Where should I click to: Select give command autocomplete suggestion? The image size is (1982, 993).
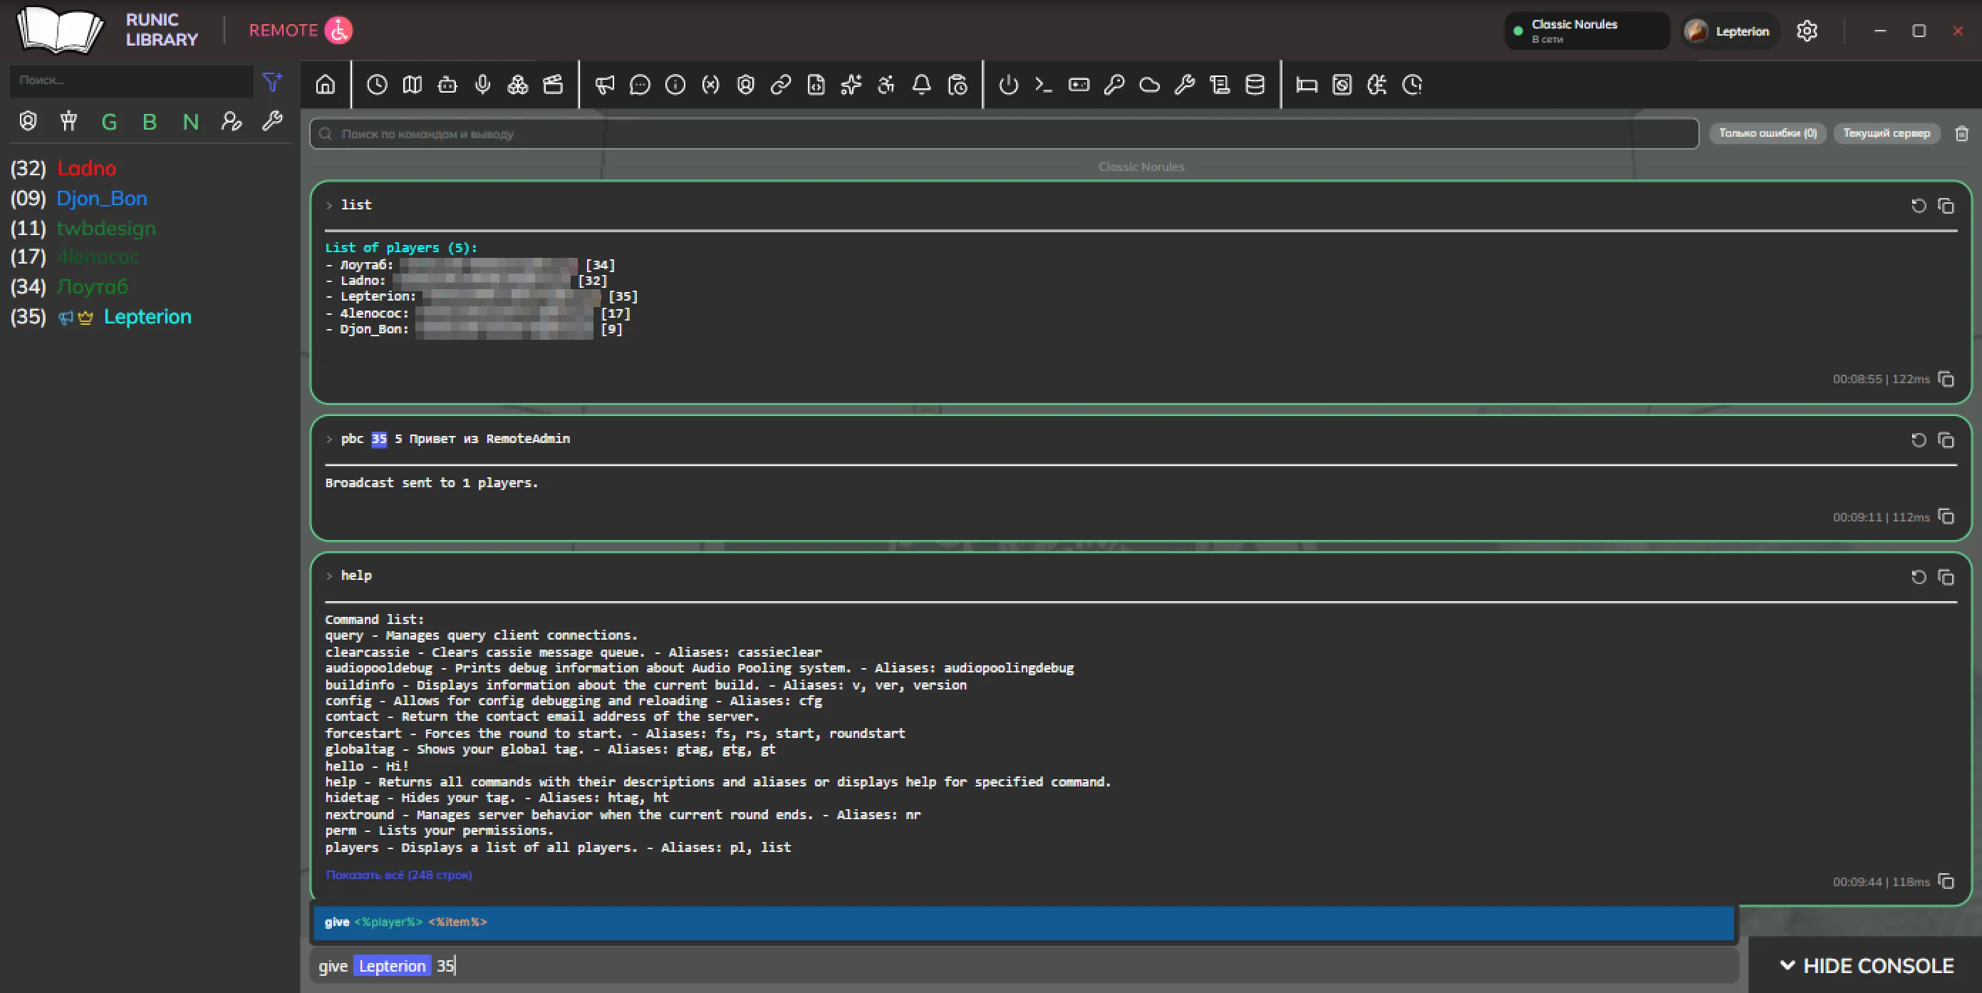(1023, 922)
